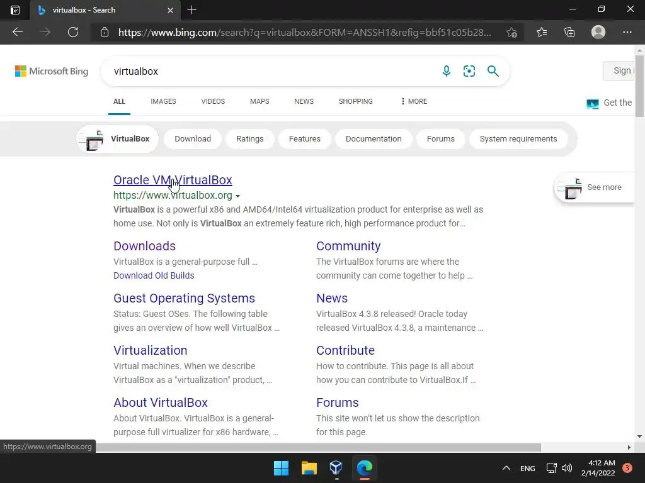Click the Documentation filter chip
The width and height of the screenshot is (645, 483).
click(x=374, y=139)
